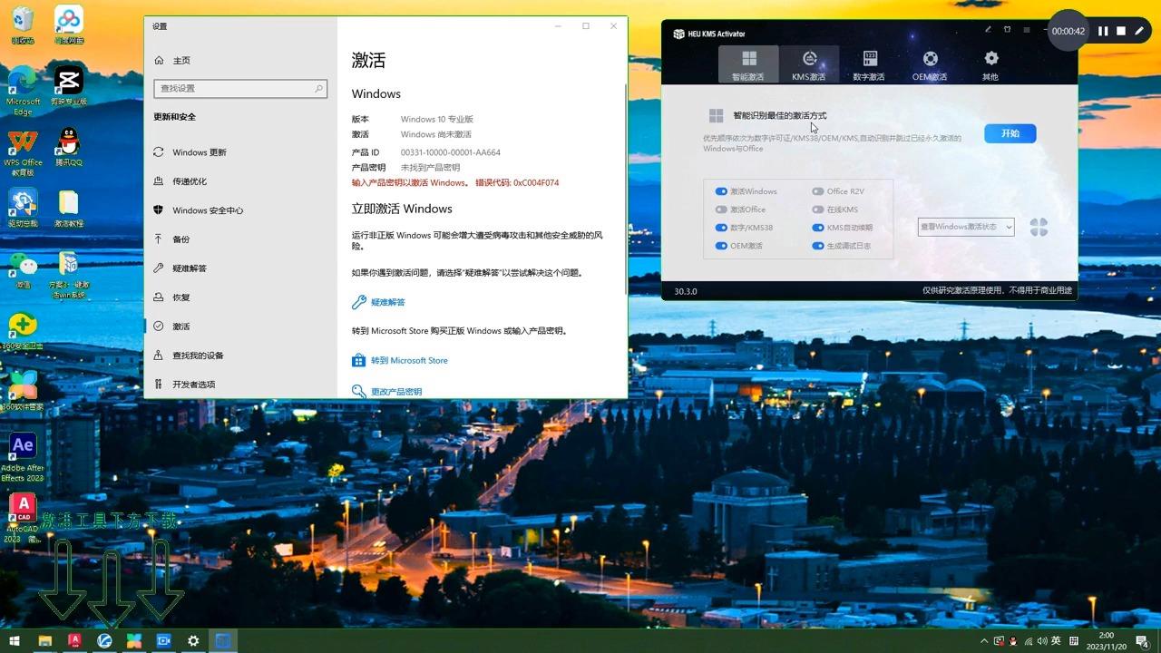Toggle the 激活Windows switch

[x=721, y=191]
